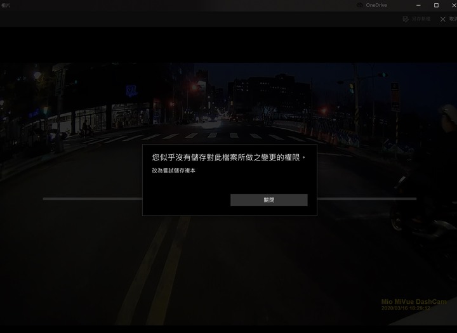
Task: Minimize the Photos window
Action: click(x=418, y=5)
